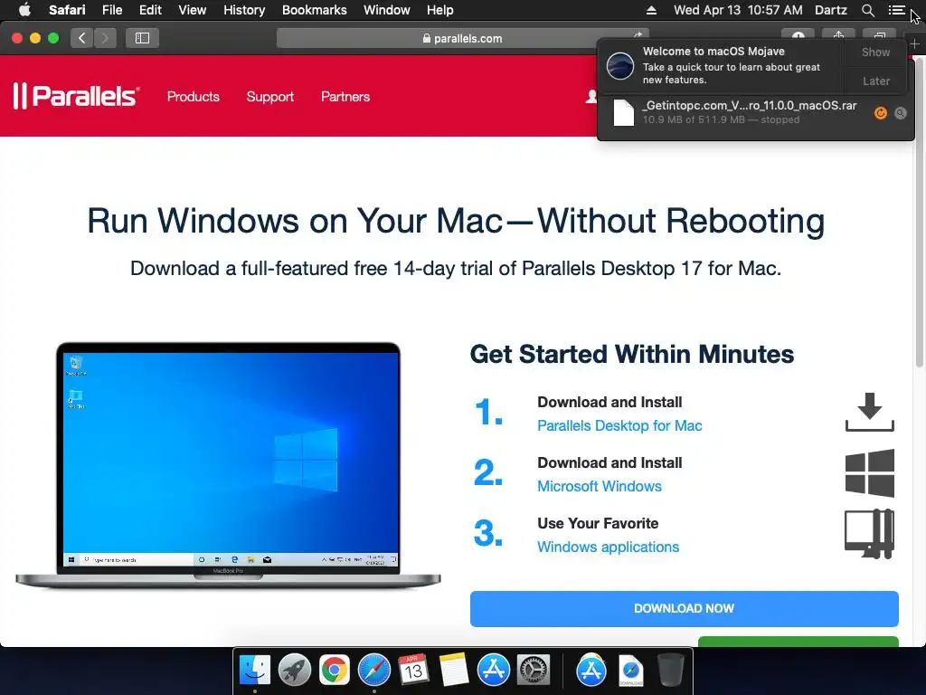Open the File menu
The image size is (926, 695).
[111, 10]
